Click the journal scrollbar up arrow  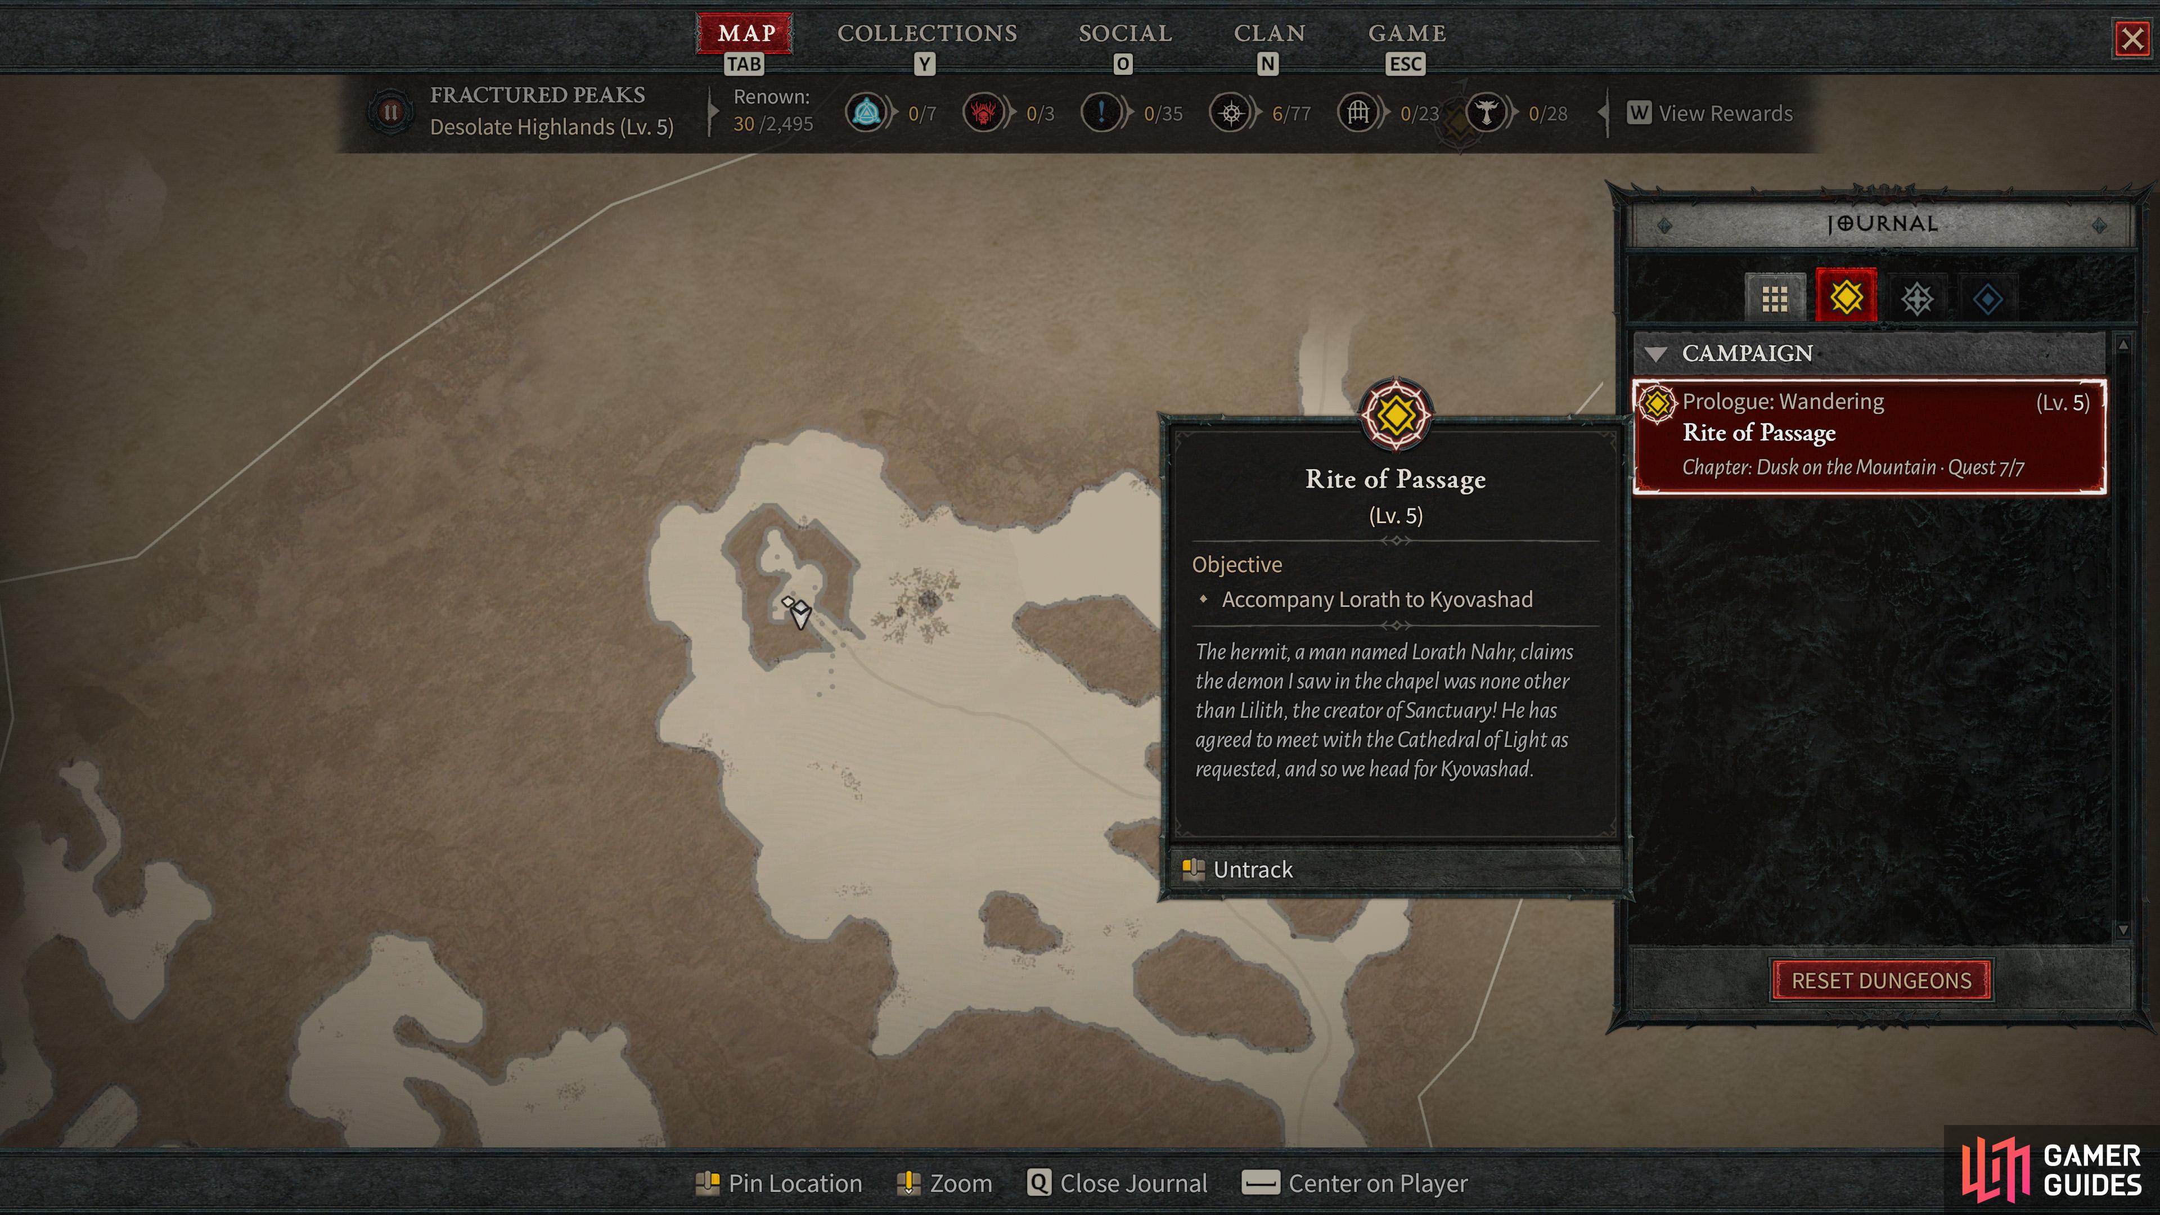pos(2123,344)
